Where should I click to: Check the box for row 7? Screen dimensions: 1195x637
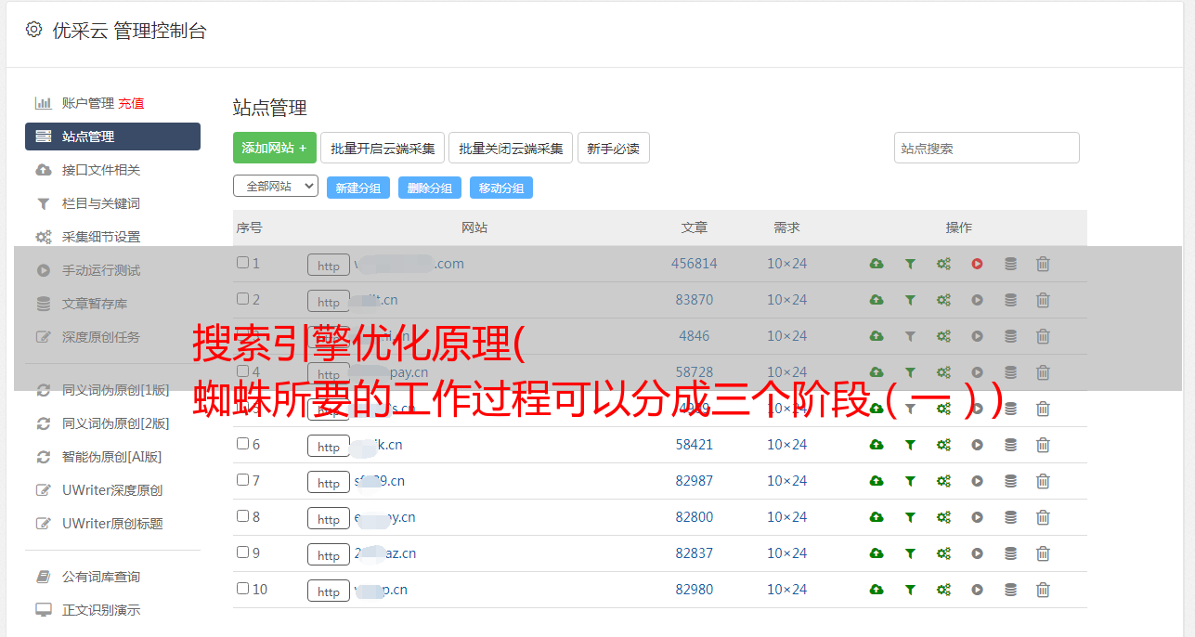pyautogui.click(x=242, y=480)
